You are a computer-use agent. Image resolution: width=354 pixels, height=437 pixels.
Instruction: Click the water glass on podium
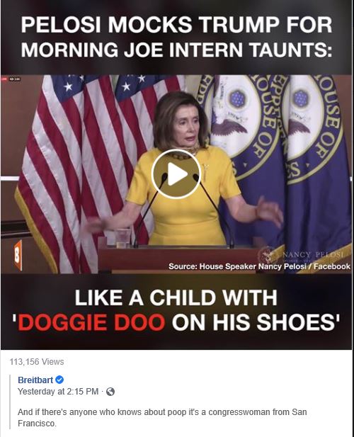click(x=122, y=238)
